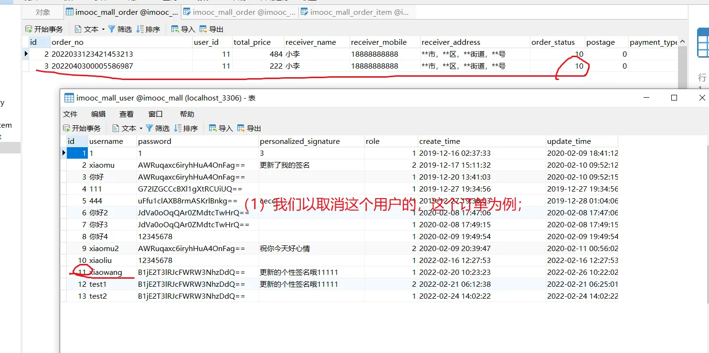The width and height of the screenshot is (709, 353).
Task: Select username cell test2
Action: coord(112,296)
